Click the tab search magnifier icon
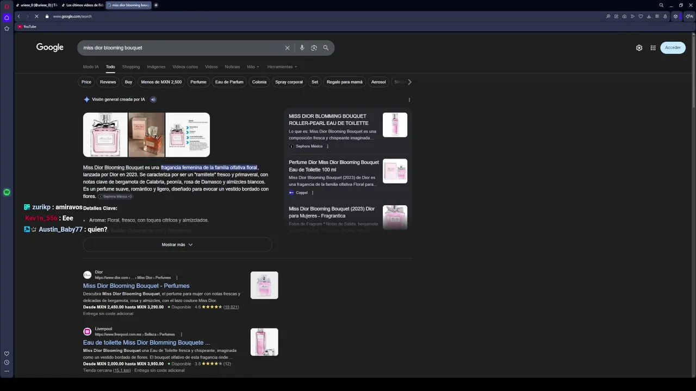Screen dimensions: 696x391 click(661, 5)
